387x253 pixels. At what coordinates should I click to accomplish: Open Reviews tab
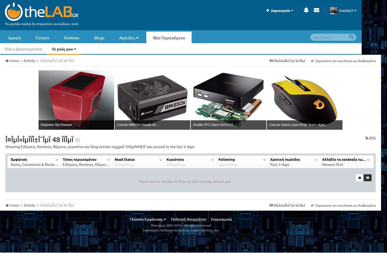tap(72, 38)
